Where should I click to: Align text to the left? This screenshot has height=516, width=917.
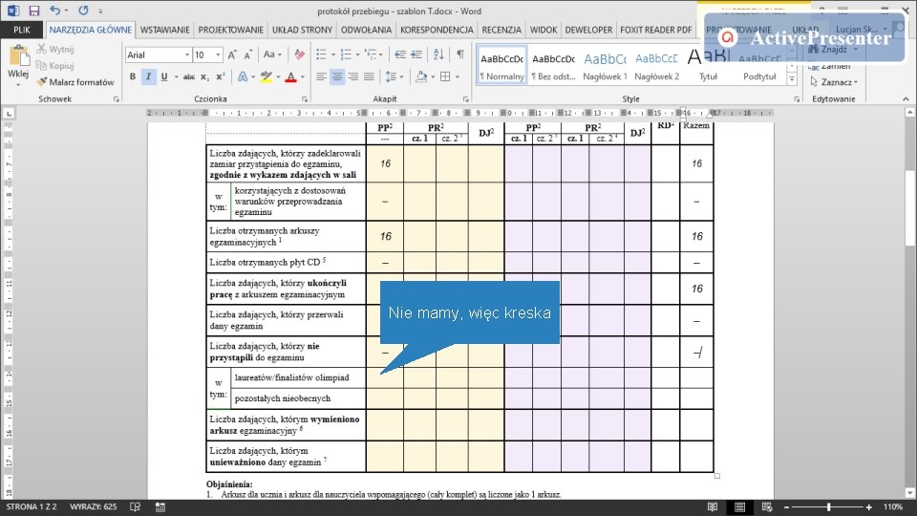pyautogui.click(x=321, y=76)
